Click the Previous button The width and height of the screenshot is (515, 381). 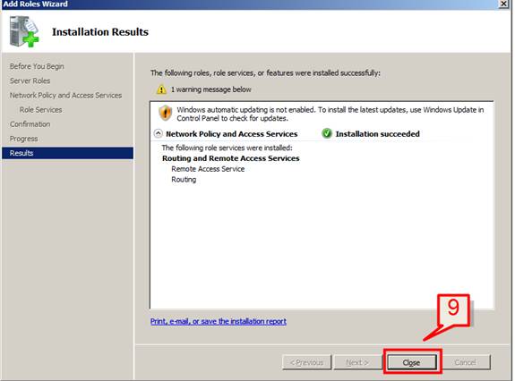307,362
